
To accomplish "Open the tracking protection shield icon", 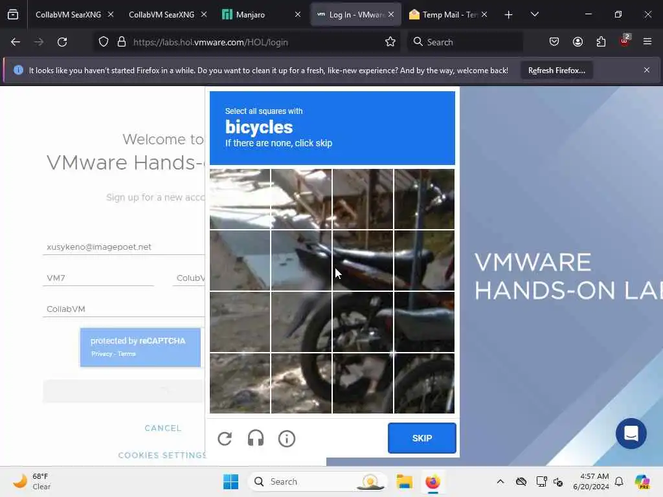I will click(104, 42).
